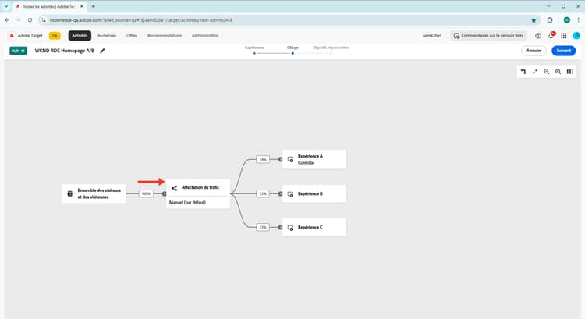Click 'Commentaires sur la version Beta' button
The image size is (585, 319).
click(x=488, y=35)
